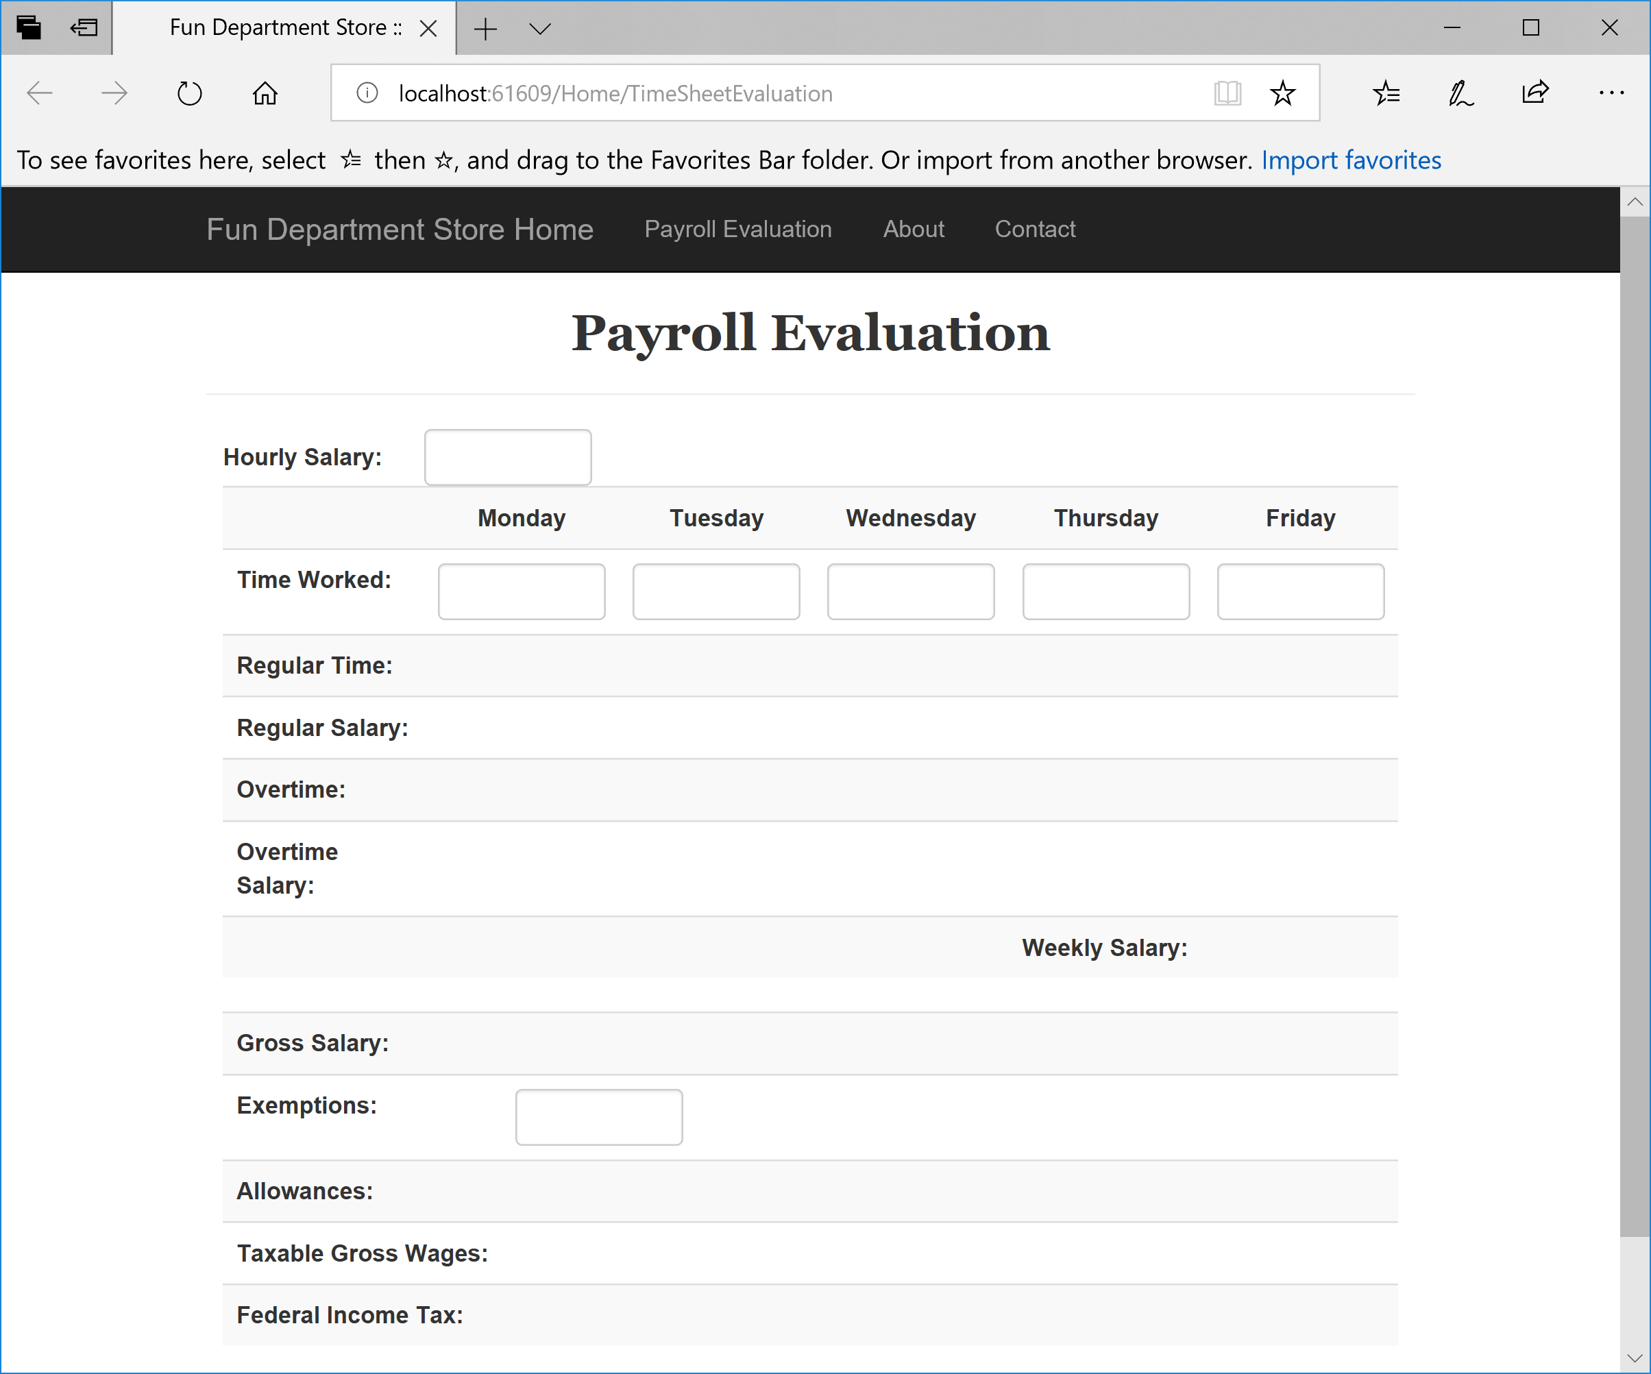Click the Payroll Evaluation heading

pyautogui.click(x=811, y=333)
